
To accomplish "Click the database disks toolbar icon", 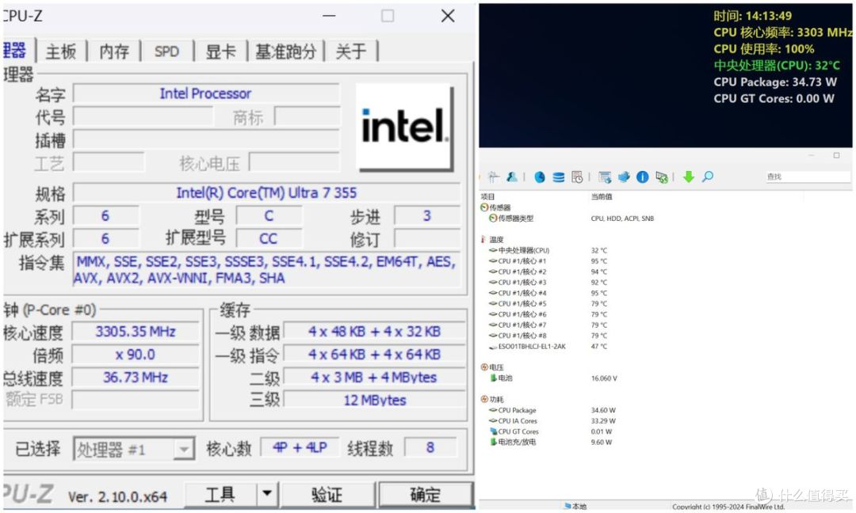I will click(558, 177).
